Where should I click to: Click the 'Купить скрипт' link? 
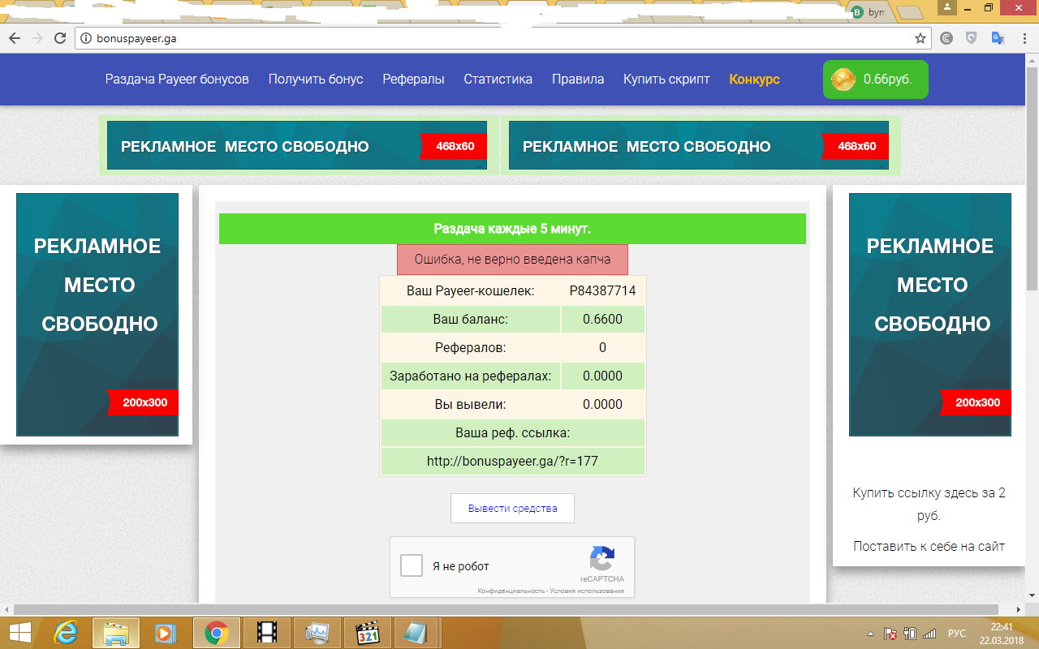(x=666, y=80)
